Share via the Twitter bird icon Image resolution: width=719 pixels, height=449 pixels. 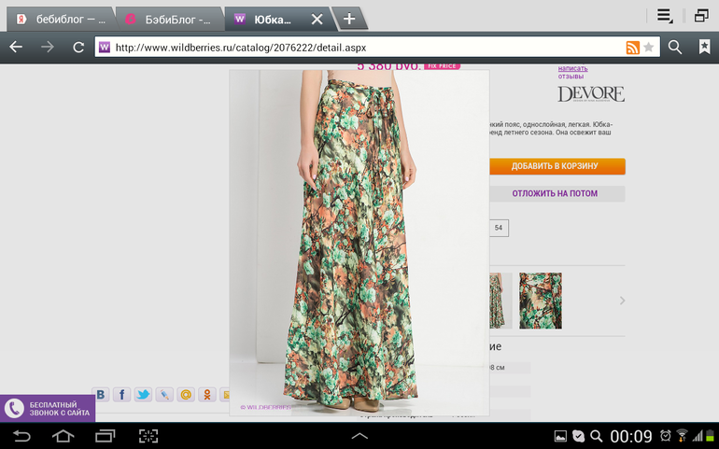tap(143, 395)
